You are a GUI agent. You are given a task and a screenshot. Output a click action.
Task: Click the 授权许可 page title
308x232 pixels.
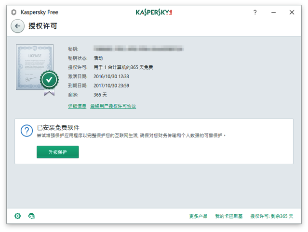43,26
